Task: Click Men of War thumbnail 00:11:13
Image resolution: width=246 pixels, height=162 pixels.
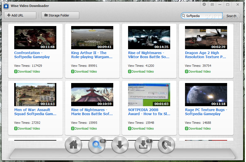Action: pos(35,95)
